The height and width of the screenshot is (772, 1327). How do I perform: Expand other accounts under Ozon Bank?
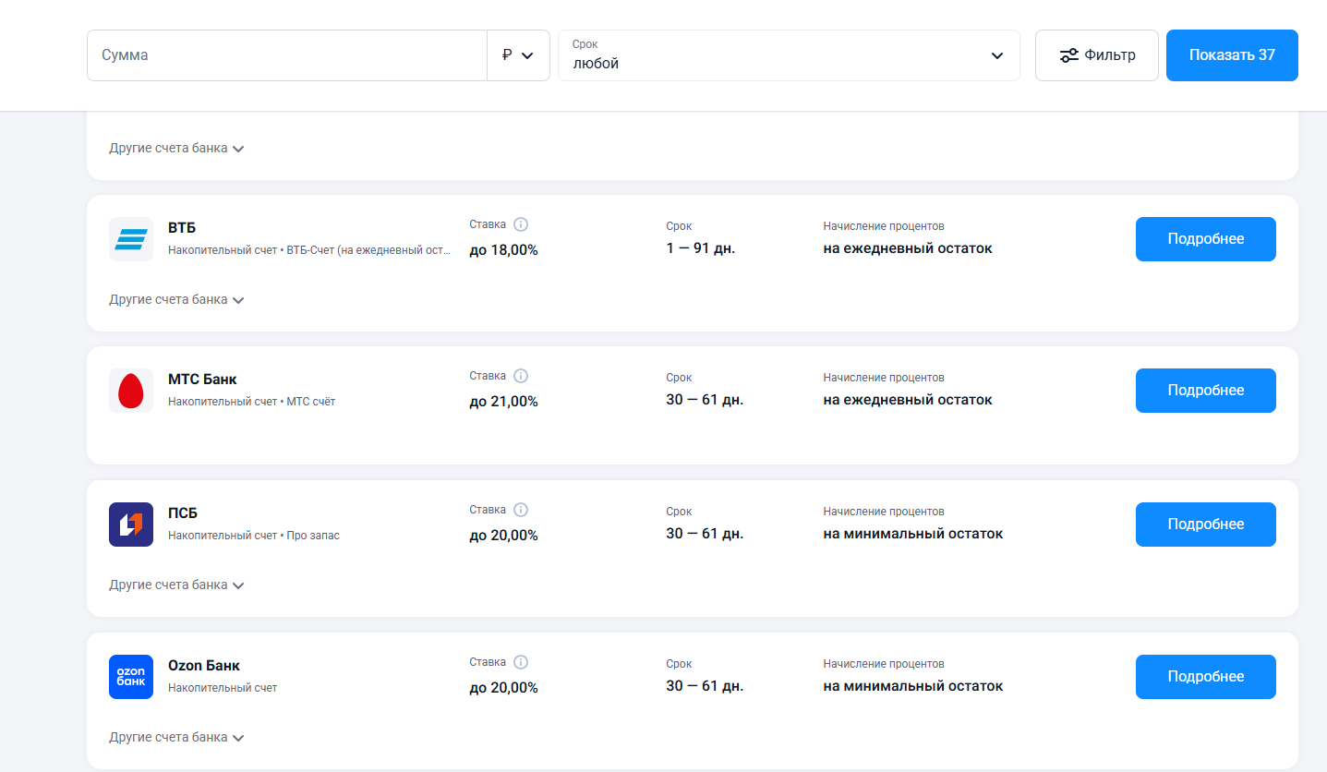[x=176, y=738]
